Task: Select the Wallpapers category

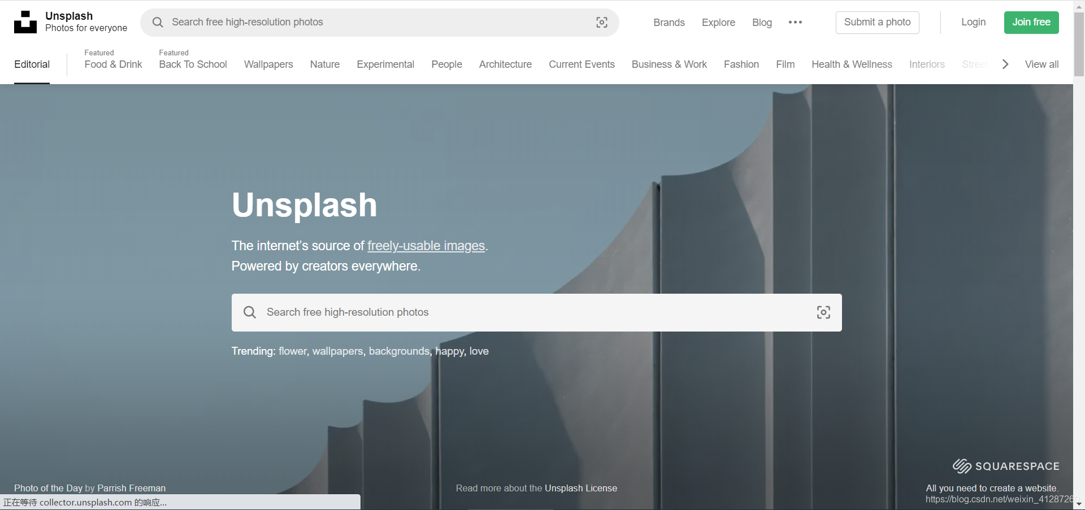Action: tap(268, 64)
